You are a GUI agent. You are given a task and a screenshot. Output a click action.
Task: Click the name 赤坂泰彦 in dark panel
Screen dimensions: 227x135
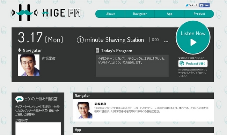[x=49, y=58]
